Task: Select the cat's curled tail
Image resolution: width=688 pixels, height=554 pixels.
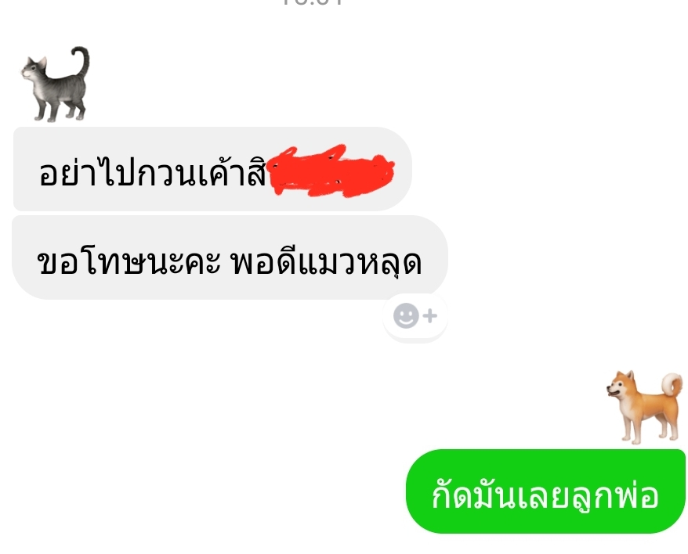Action: pyautogui.click(x=81, y=61)
